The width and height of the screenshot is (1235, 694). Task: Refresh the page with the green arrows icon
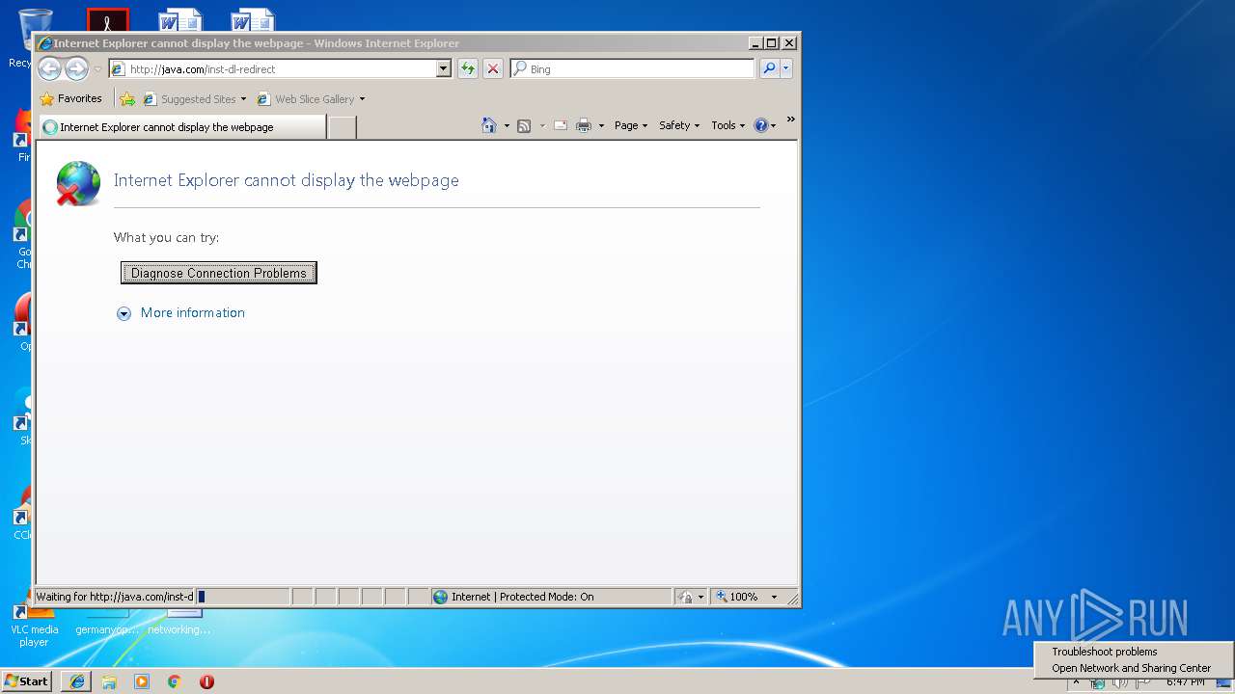click(468, 68)
